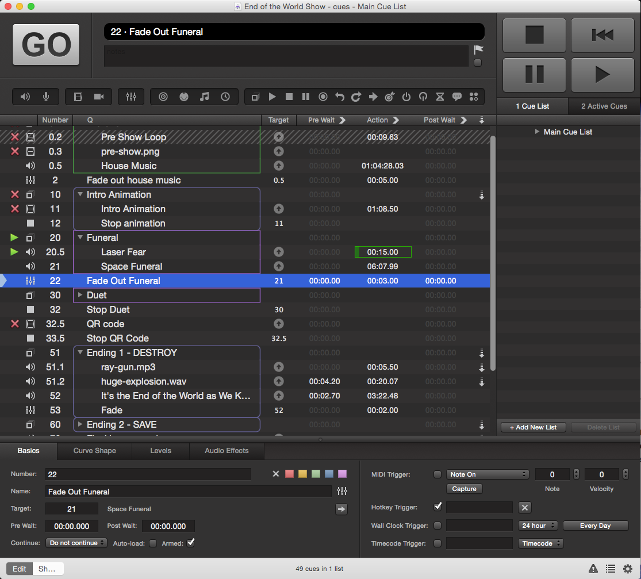This screenshot has width=641, height=579.
Task: Click the Capture MIDI button
Action: point(464,489)
